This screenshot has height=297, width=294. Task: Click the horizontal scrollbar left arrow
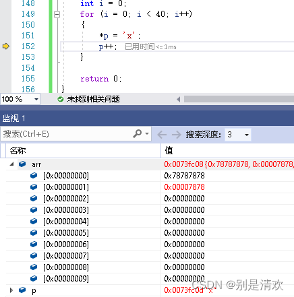[179, 99]
